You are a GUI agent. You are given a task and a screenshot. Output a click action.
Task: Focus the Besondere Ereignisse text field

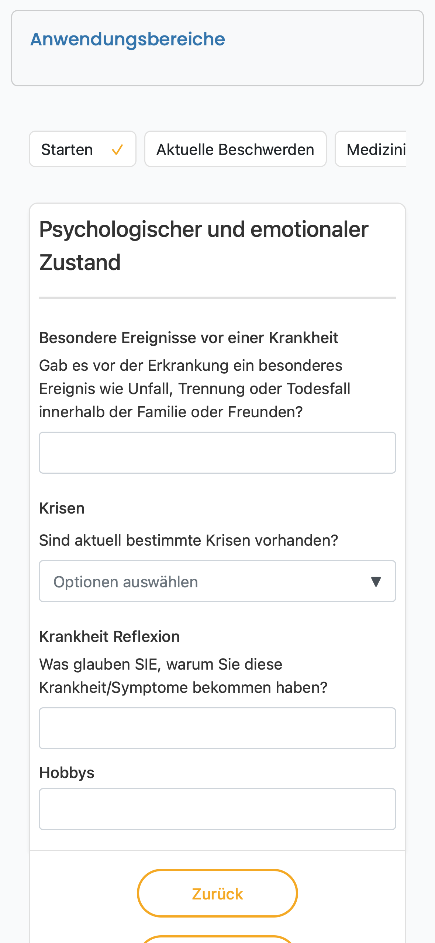(x=217, y=453)
